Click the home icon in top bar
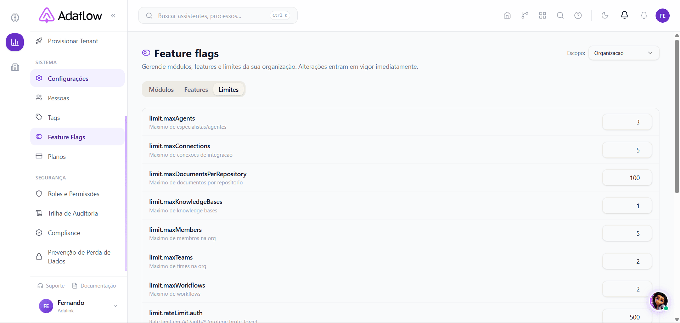This screenshot has height=323, width=680. [507, 15]
